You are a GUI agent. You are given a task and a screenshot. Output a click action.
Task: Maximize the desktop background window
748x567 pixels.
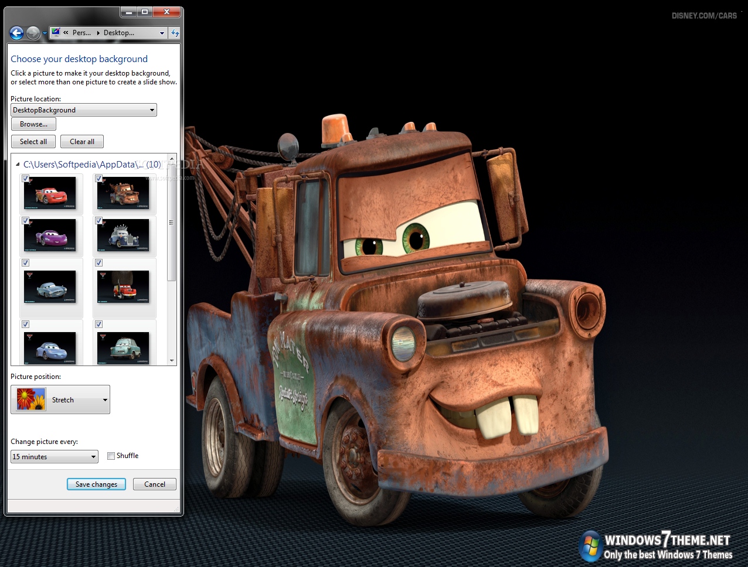144,12
